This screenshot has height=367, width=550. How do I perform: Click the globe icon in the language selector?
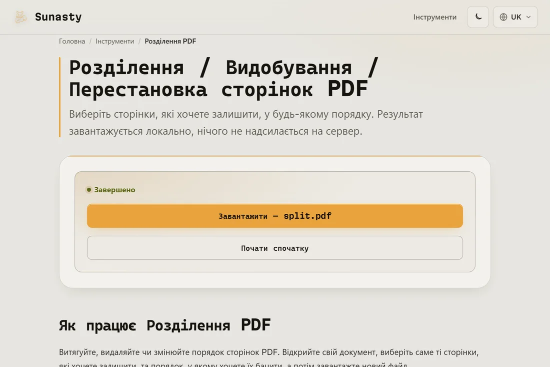point(503,17)
